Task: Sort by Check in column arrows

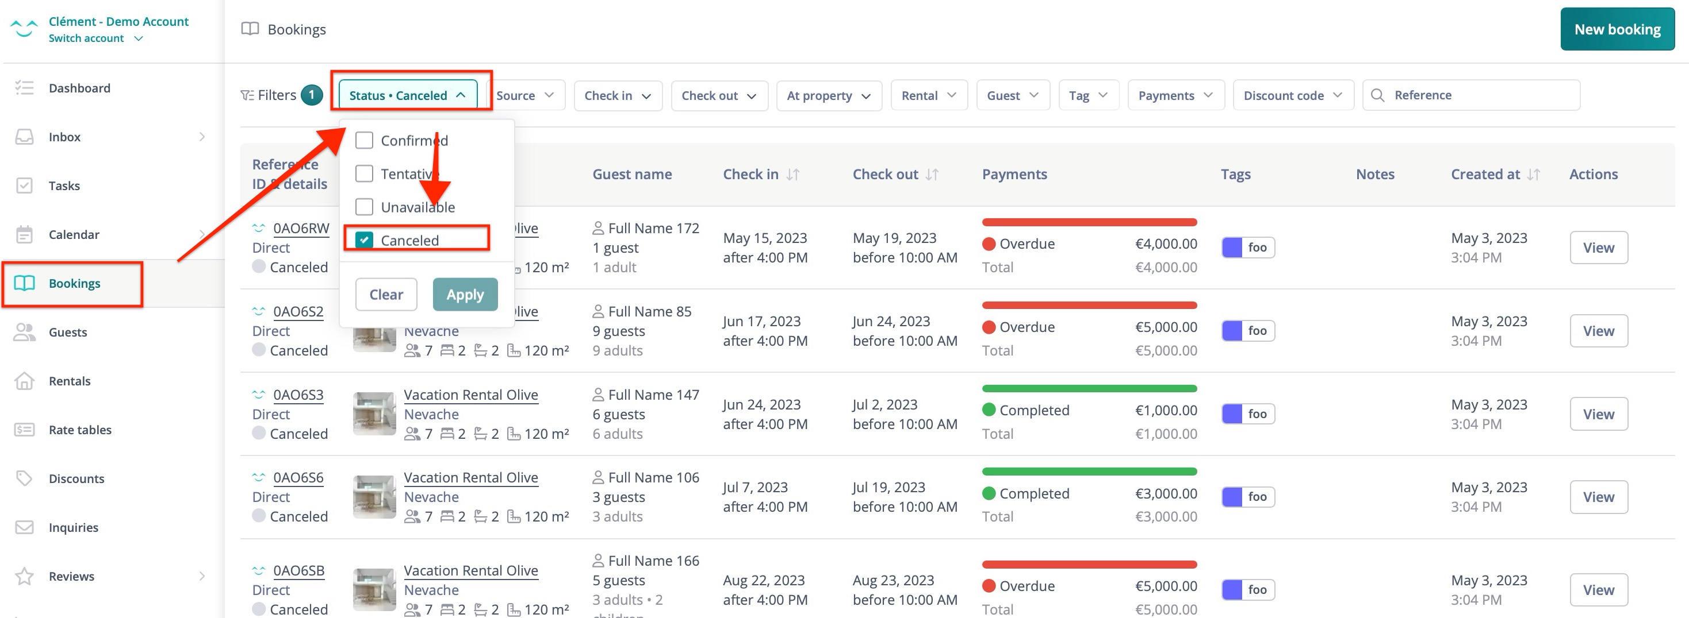Action: [x=792, y=175]
